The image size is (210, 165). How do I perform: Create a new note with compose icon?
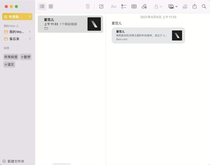pyautogui.click(x=101, y=6)
